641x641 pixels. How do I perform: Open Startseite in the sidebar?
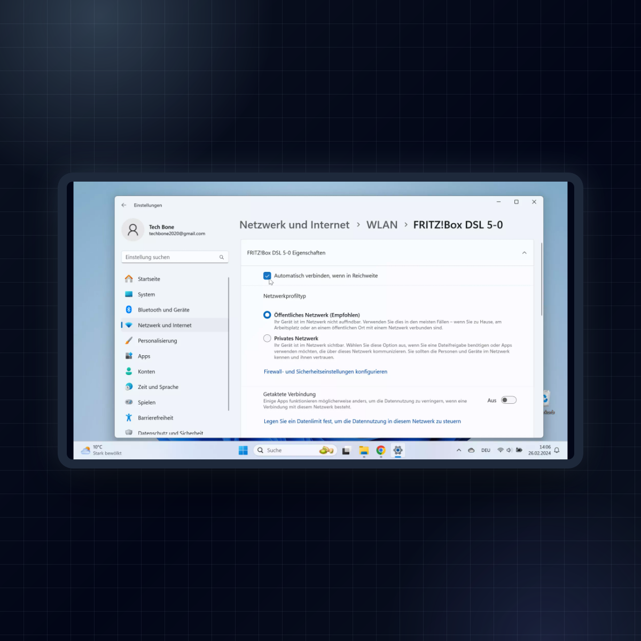175,279
